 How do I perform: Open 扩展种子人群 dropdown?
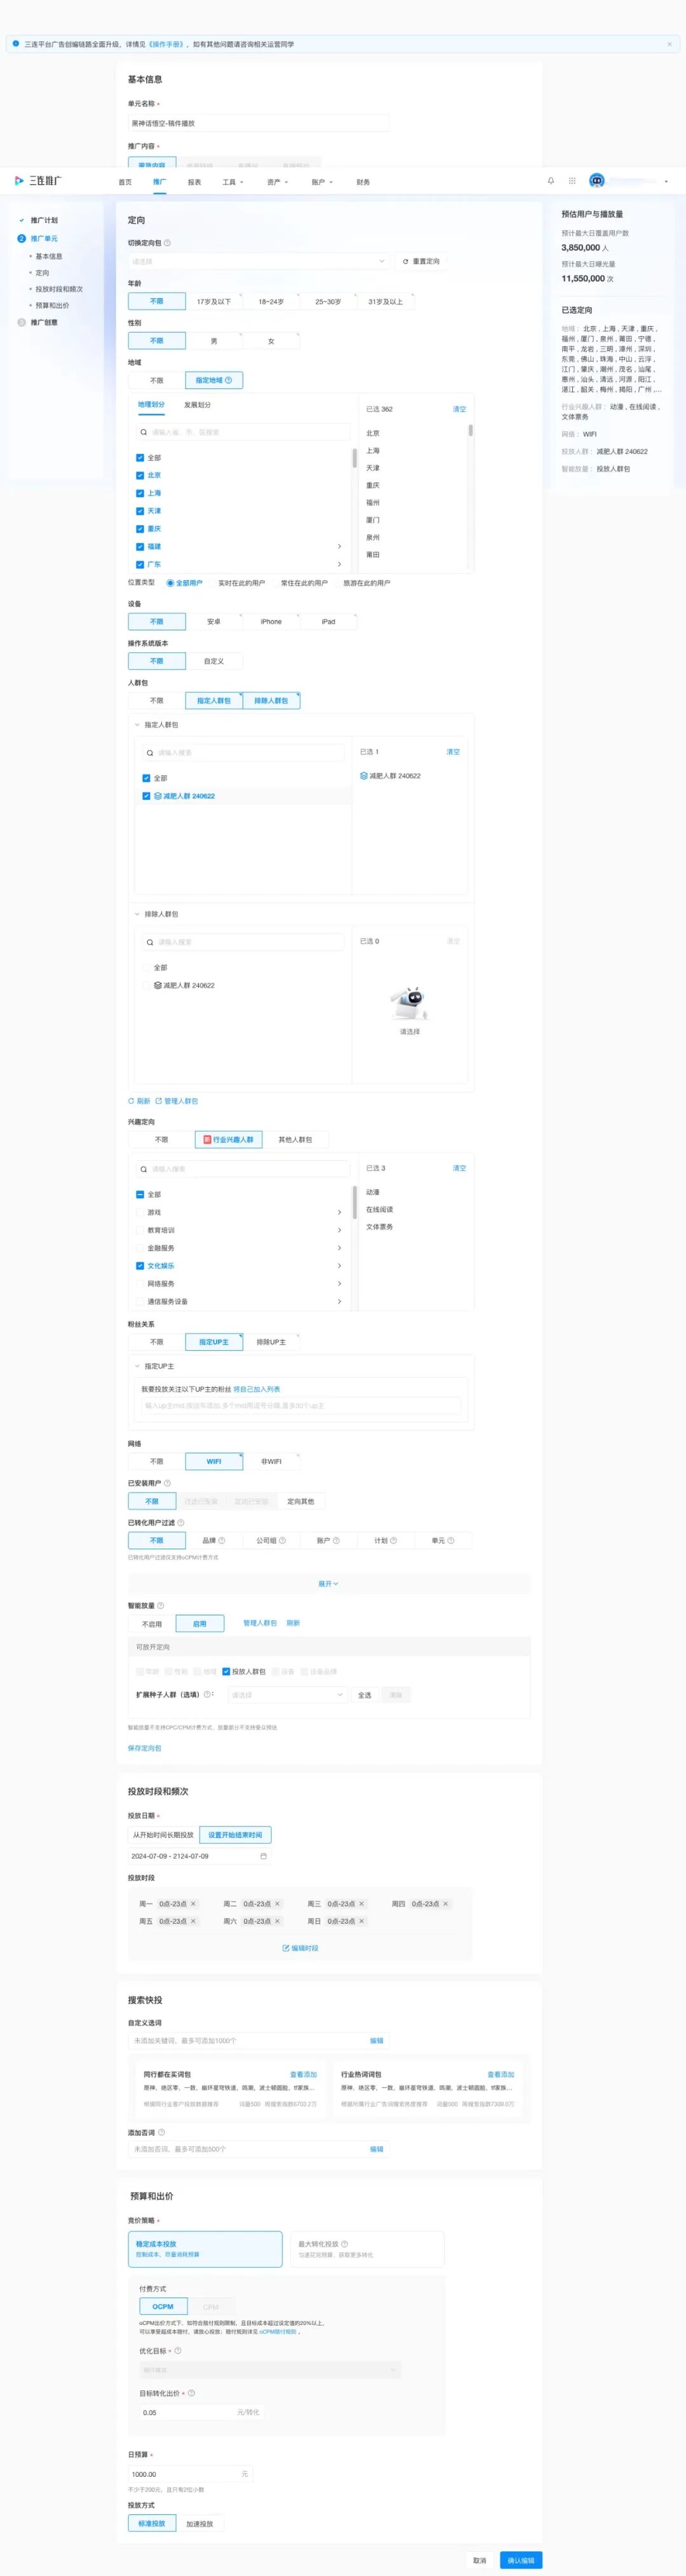pos(286,1695)
